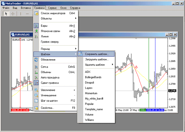Choose Уменьшение menu entry

point(55,95)
